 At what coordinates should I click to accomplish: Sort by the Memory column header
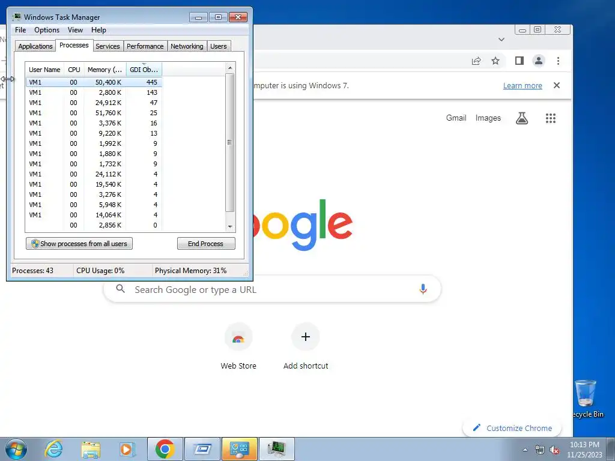[105, 70]
